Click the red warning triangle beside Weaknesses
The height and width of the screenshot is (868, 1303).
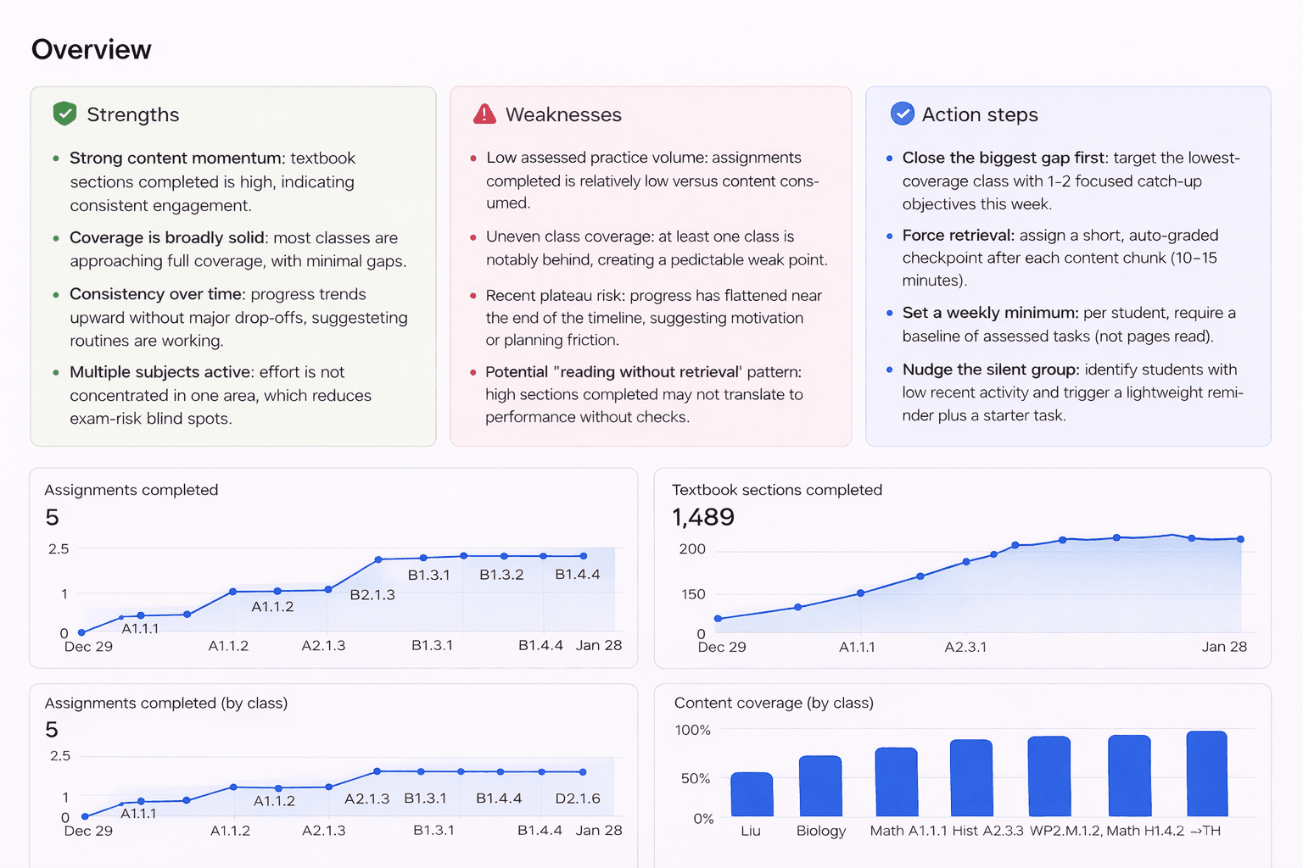coord(484,114)
